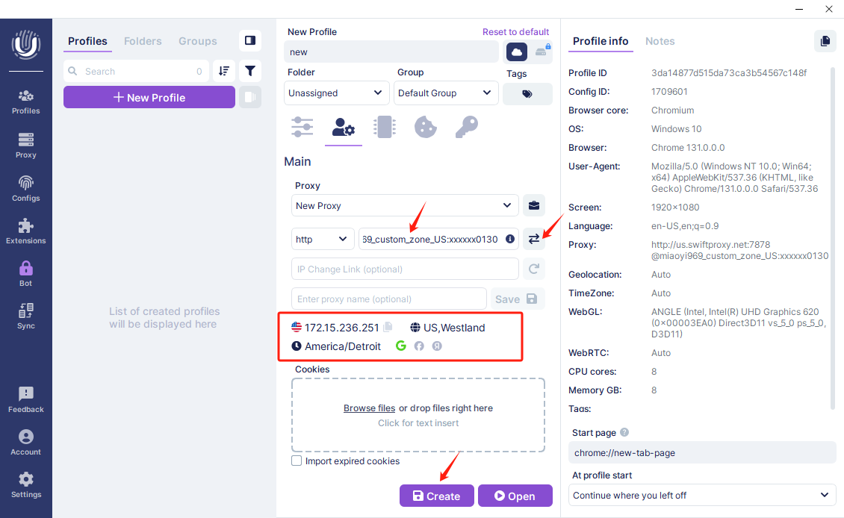This screenshot has width=844, height=518.
Task: Open the Proxy section in sidebar
Action: coord(26,145)
